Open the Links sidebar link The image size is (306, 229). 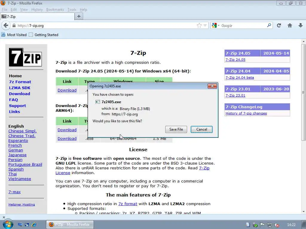tap(14, 112)
